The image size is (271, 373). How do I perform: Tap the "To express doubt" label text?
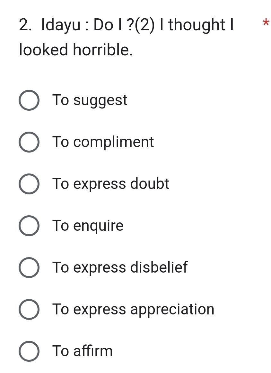pos(111,184)
